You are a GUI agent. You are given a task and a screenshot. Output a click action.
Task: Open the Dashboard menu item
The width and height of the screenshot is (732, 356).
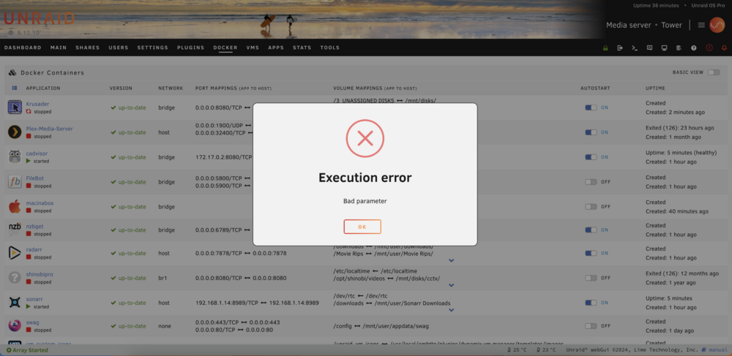[23, 48]
